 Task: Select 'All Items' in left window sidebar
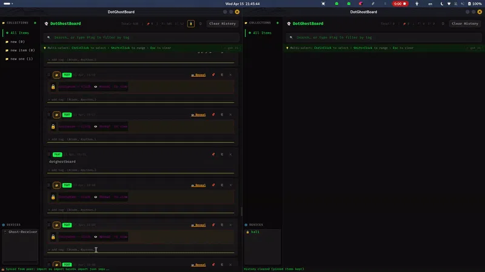coord(19,33)
